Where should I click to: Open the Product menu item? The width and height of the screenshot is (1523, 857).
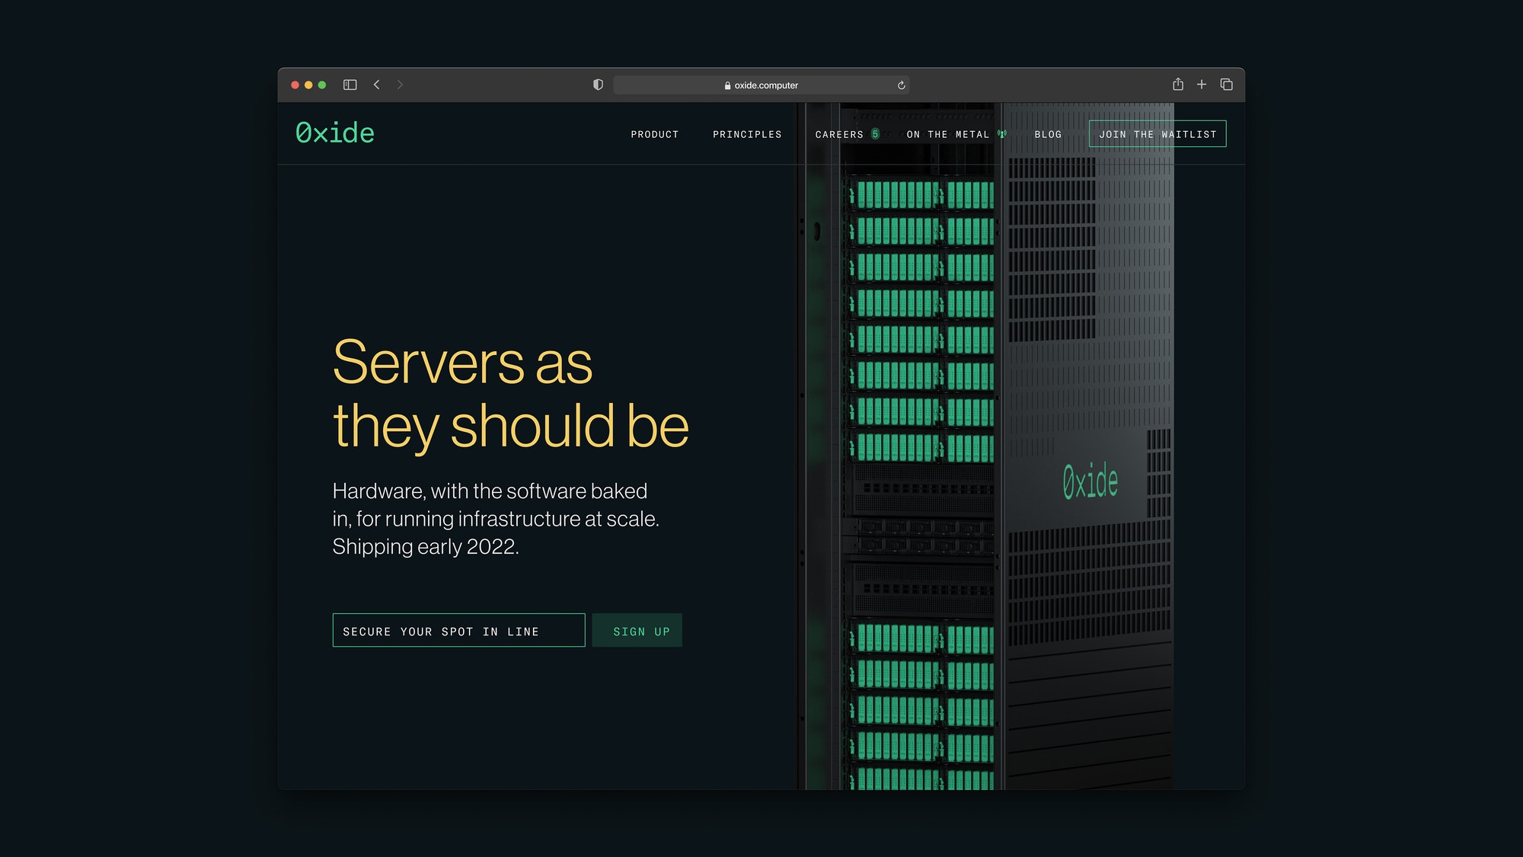(x=655, y=134)
